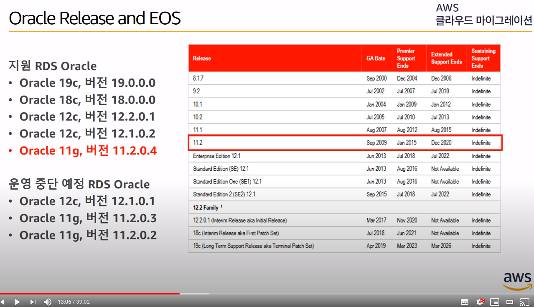Click the '클라우드 마이그레이션' header text

(x=484, y=20)
